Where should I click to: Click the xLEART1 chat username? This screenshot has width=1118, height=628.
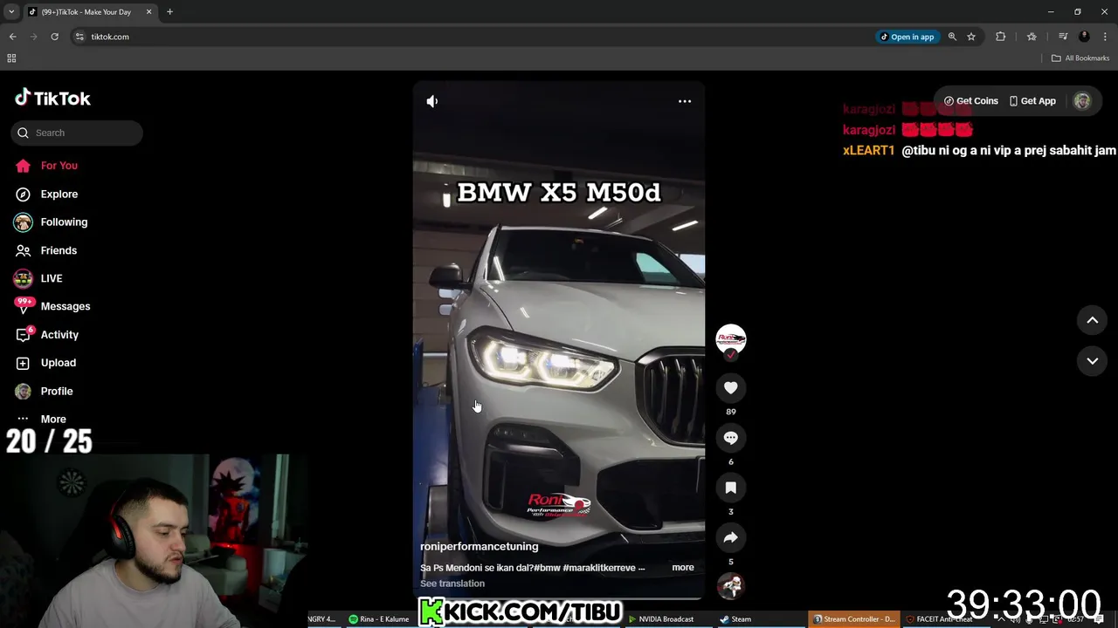click(x=868, y=151)
